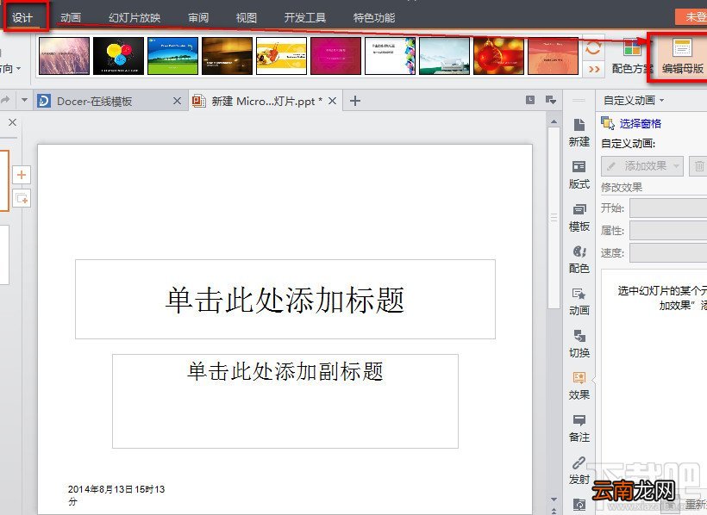
Task: Click 编辑母版 edit master button
Action: pos(682,56)
